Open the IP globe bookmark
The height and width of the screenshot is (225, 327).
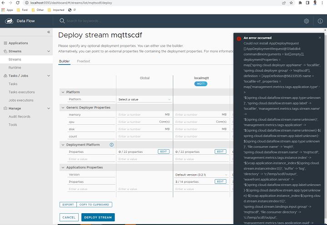[72, 10]
